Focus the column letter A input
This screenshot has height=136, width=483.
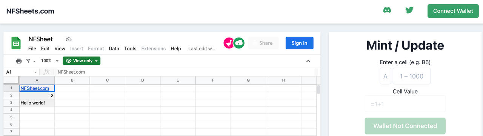tap(385, 76)
